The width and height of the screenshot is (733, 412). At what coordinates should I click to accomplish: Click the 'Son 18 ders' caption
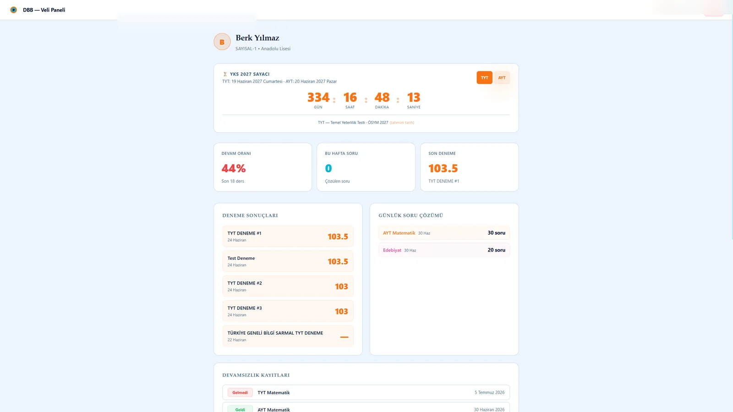pos(233,181)
